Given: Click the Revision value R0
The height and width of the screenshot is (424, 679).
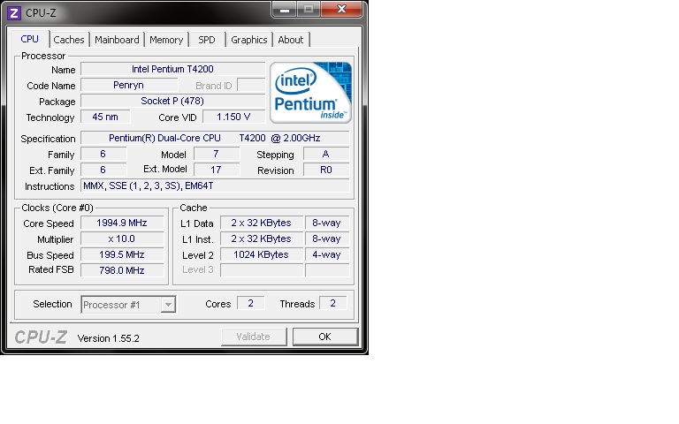Looking at the screenshot, I should point(326,170).
